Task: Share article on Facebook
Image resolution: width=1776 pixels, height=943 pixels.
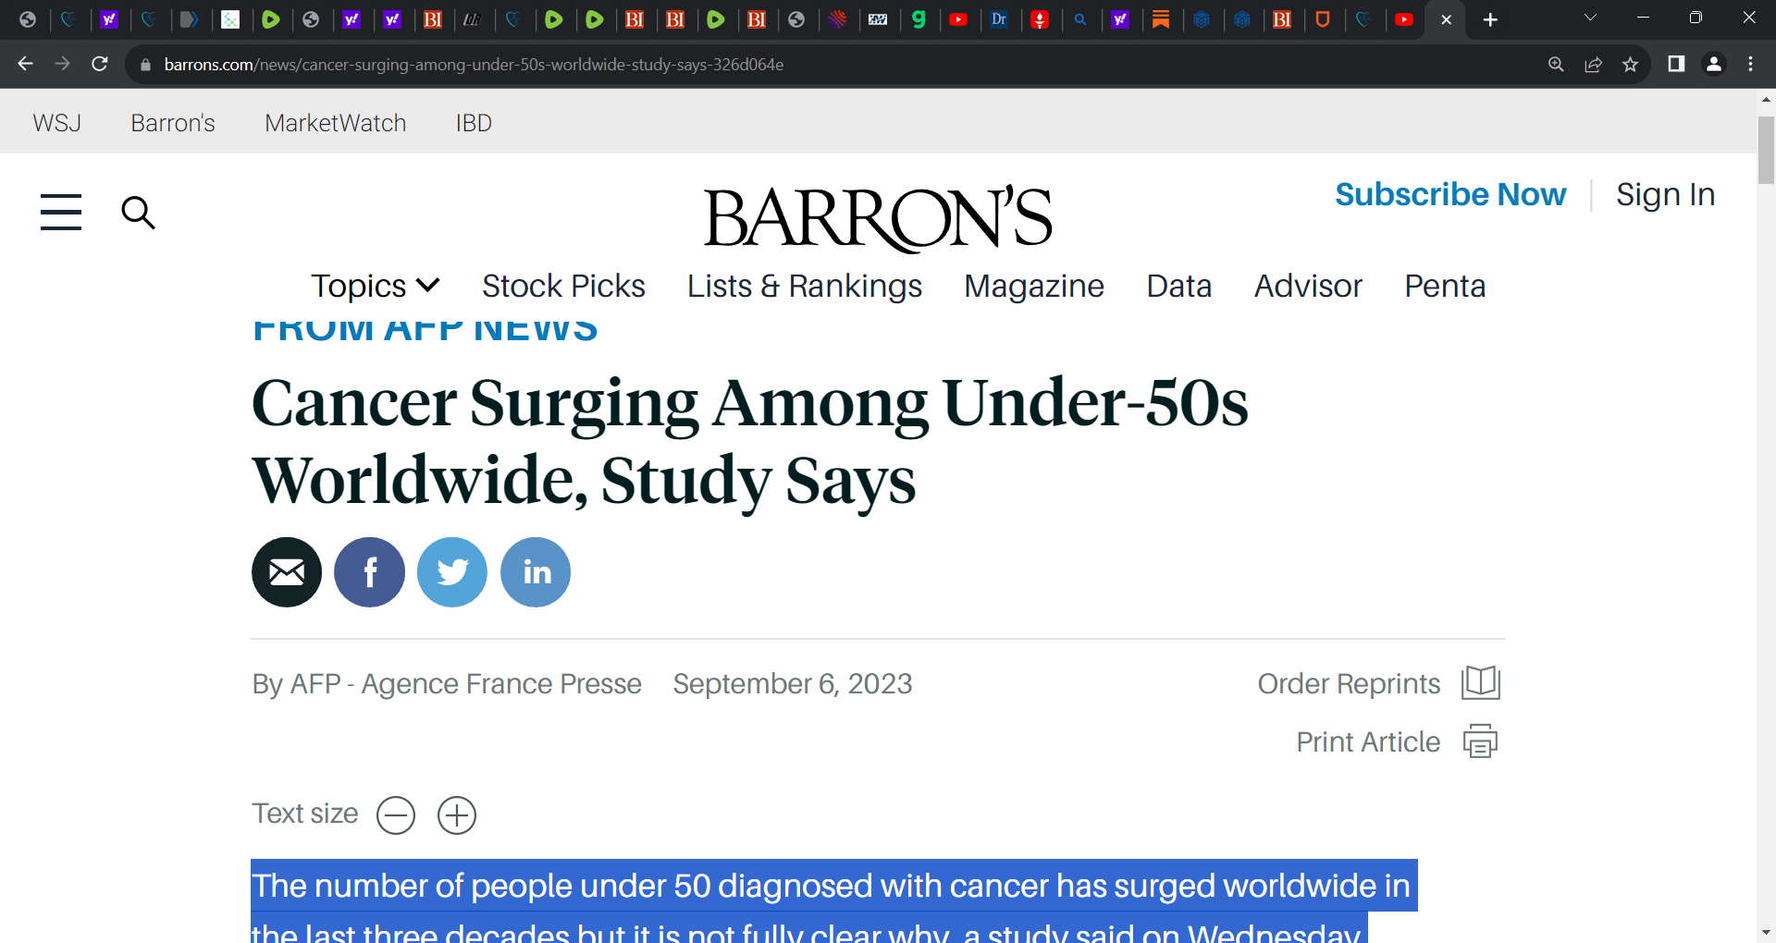Action: click(x=369, y=572)
